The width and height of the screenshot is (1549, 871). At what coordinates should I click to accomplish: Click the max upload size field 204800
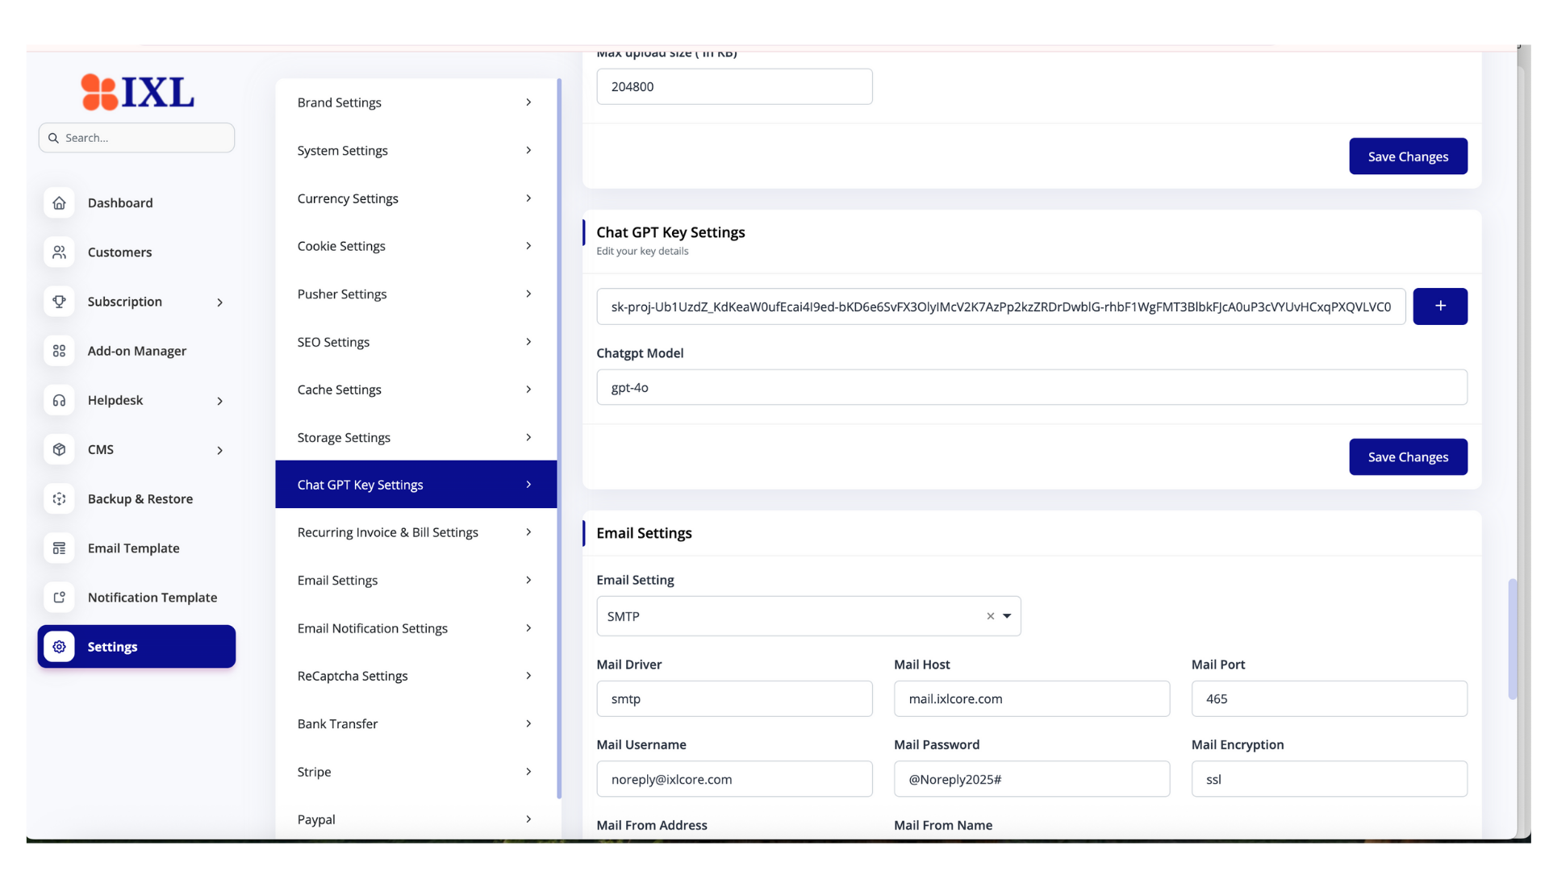[734, 86]
